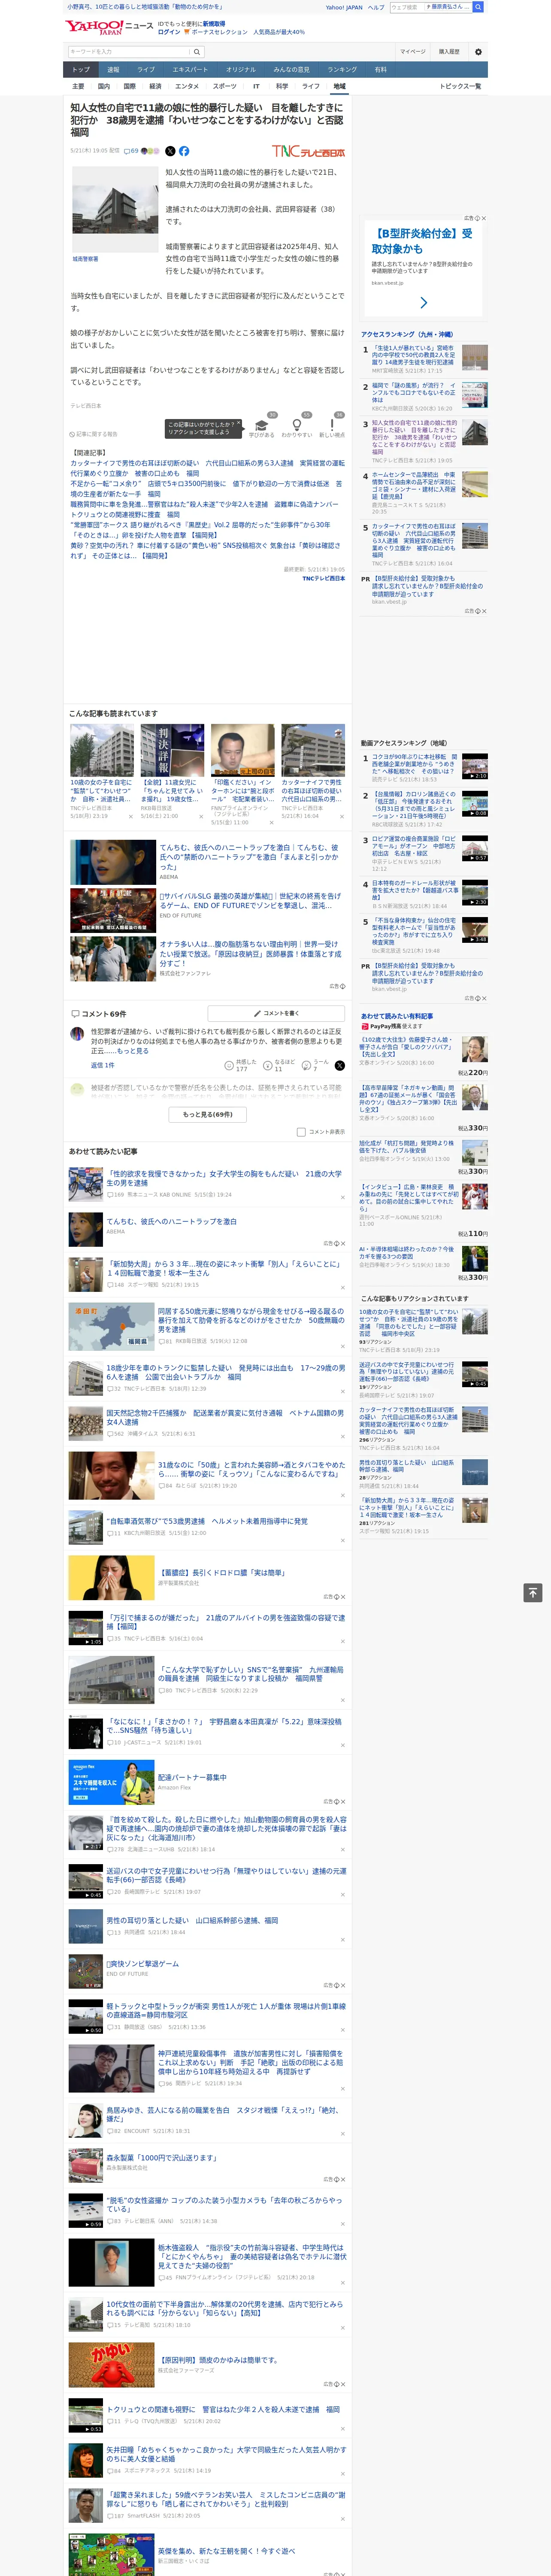
Task: Open the 有料 tab
Action: click(381, 69)
